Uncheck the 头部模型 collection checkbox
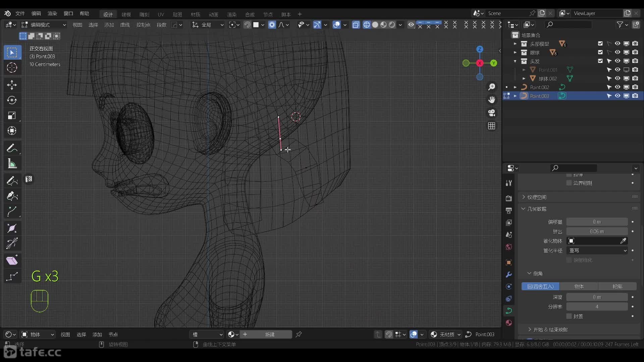The width and height of the screenshot is (644, 362). coord(600,44)
